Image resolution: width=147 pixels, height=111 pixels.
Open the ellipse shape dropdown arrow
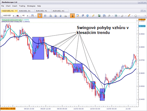click(139, 16)
